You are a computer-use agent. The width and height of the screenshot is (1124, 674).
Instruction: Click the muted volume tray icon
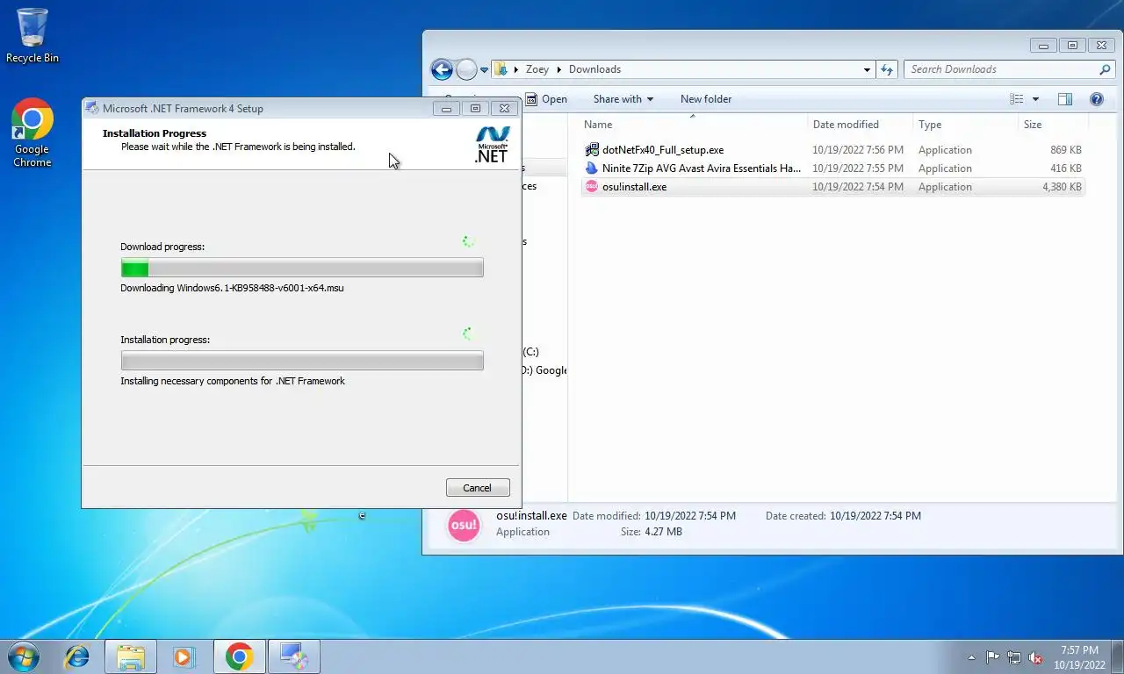pyautogui.click(x=1035, y=657)
